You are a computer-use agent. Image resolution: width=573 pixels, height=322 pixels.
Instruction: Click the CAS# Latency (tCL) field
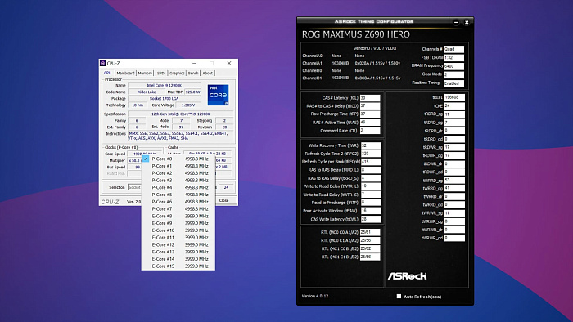(370, 98)
